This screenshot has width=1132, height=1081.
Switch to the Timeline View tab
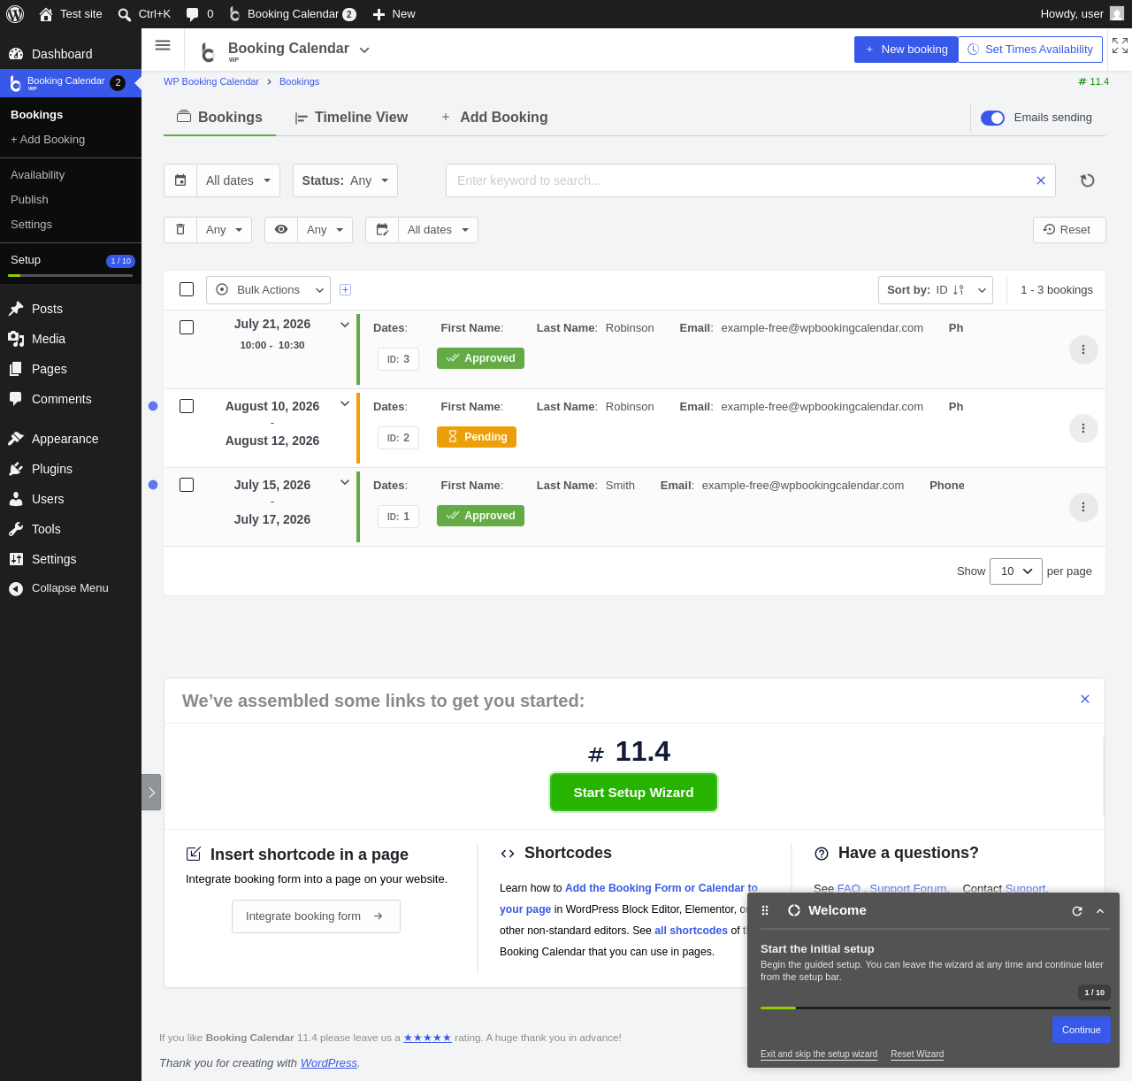(x=351, y=118)
